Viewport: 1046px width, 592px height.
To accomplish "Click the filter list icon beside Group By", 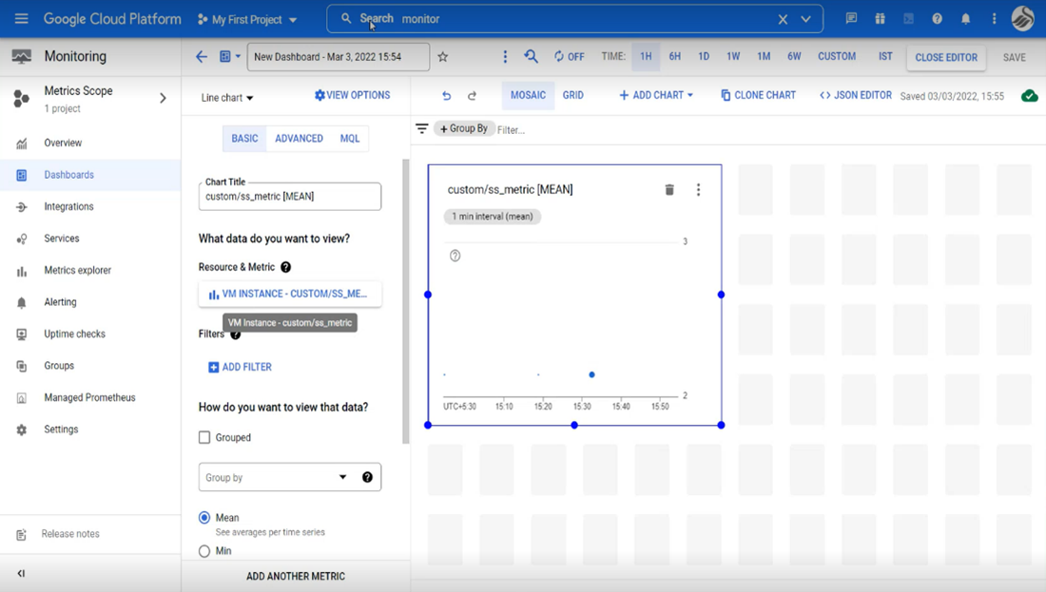I will [421, 128].
